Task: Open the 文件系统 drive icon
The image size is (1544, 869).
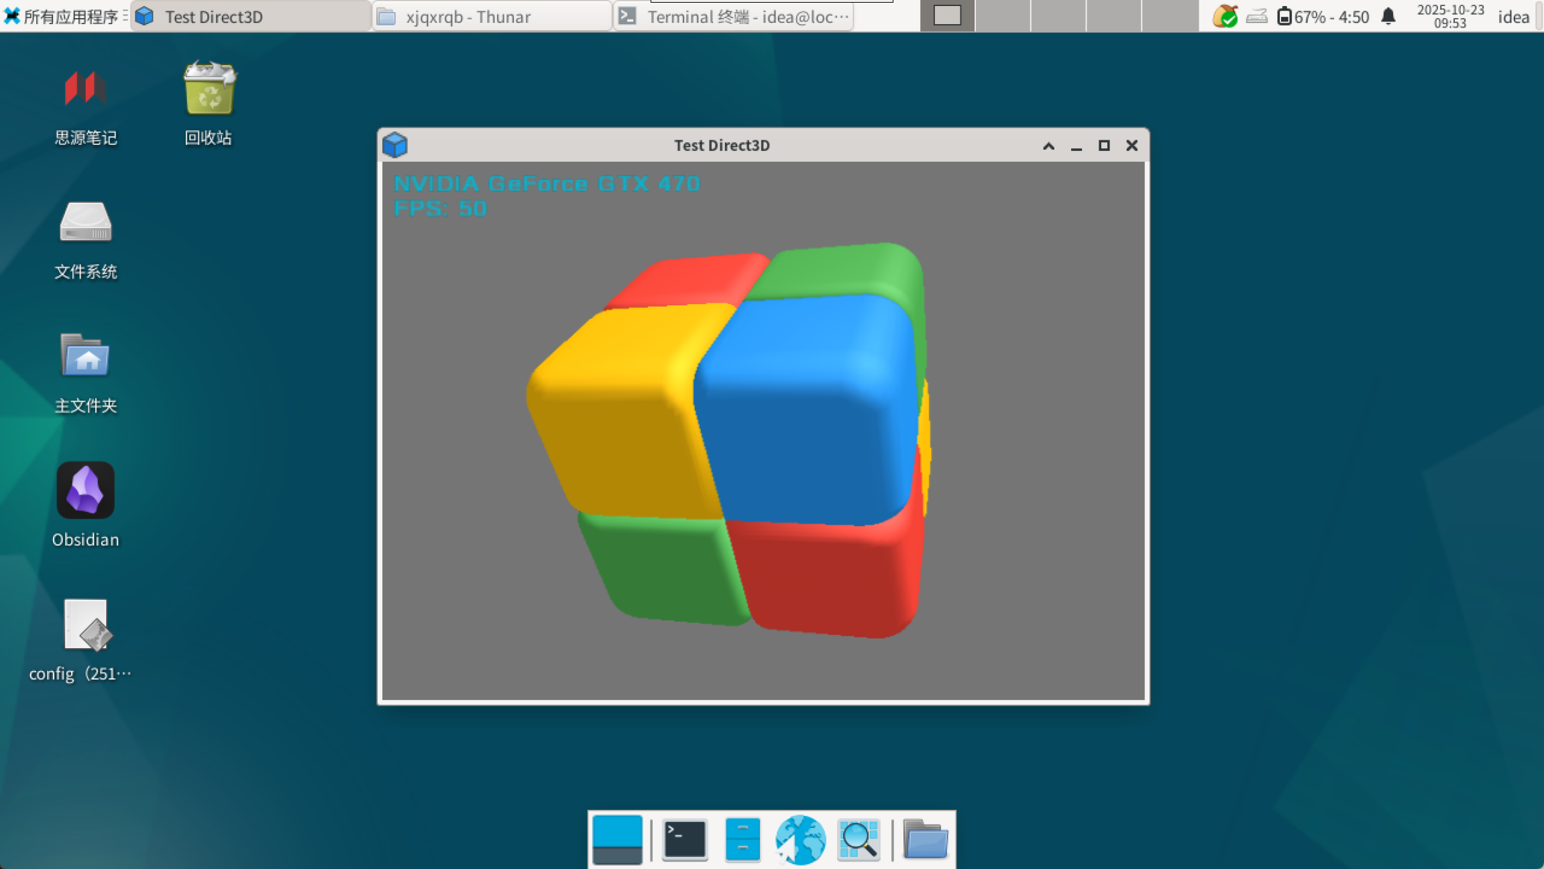Action: (x=85, y=222)
